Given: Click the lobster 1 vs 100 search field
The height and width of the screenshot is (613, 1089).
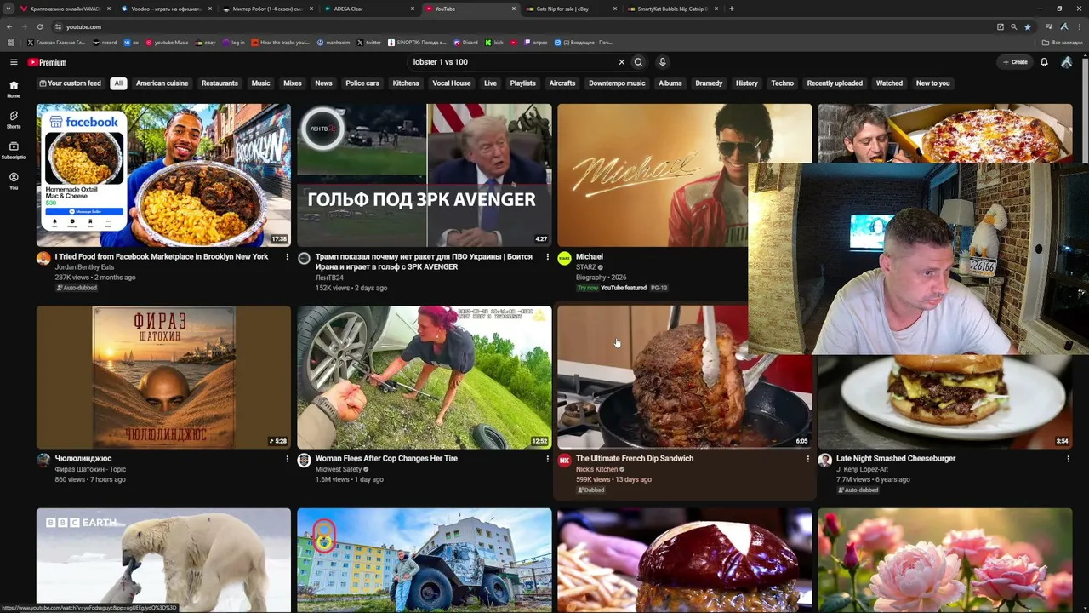Looking at the screenshot, I should [512, 62].
